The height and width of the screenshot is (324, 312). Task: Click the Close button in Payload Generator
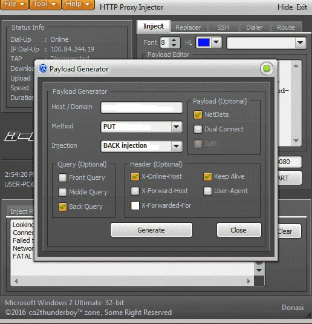pos(239,230)
